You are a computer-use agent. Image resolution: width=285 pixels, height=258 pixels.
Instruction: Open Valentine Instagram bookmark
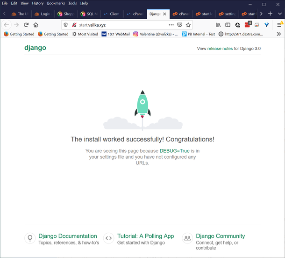click(156, 34)
